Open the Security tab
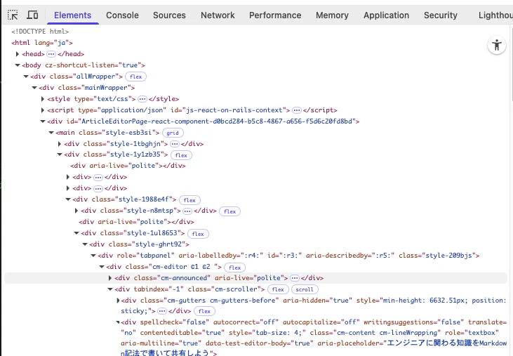This screenshot has width=513, height=356. coord(441,15)
